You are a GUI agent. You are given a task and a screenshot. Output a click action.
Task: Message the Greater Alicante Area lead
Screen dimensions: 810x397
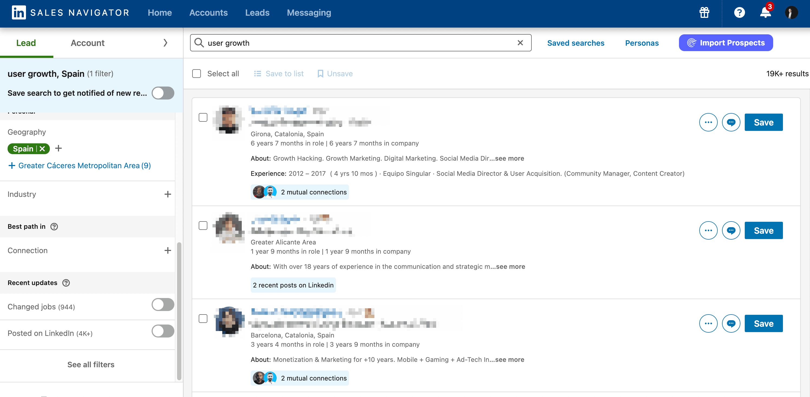(x=731, y=230)
